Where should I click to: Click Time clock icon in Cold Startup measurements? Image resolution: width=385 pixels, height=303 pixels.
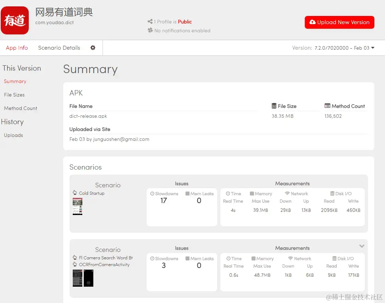click(228, 193)
